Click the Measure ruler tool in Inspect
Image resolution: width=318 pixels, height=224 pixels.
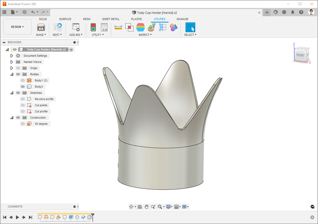coord(118,27)
